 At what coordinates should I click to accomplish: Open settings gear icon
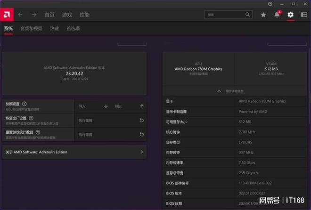tap(290, 15)
